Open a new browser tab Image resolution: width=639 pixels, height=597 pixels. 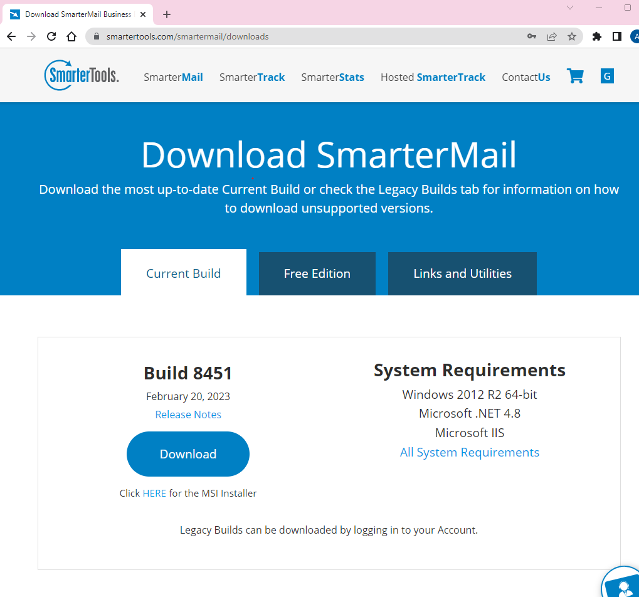coord(167,14)
